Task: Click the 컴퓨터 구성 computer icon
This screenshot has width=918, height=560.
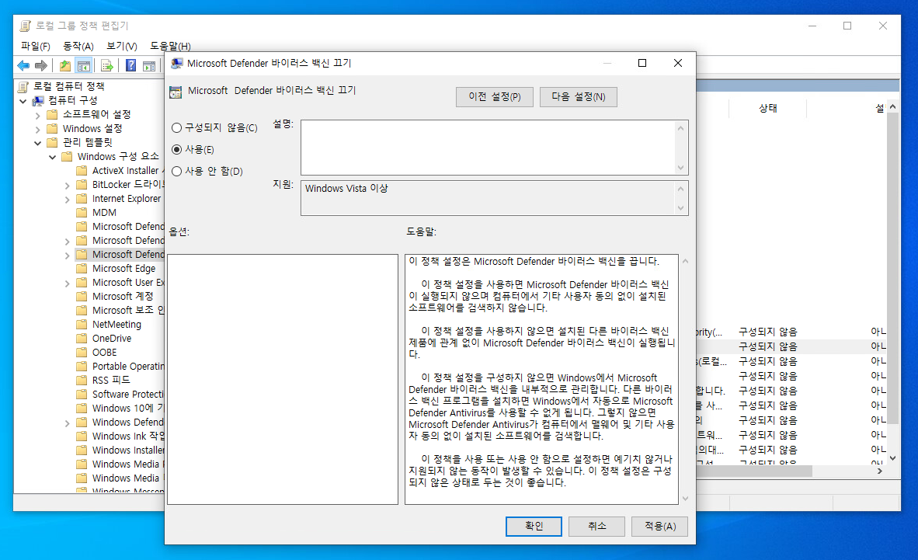Action: pos(38,100)
